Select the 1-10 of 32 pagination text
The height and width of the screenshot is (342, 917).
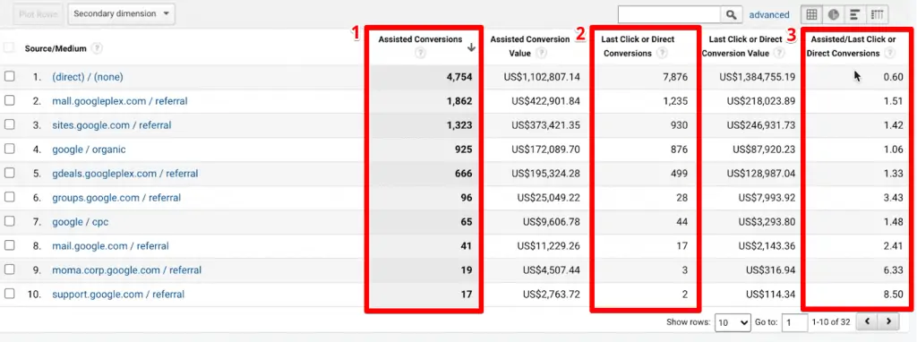(832, 322)
